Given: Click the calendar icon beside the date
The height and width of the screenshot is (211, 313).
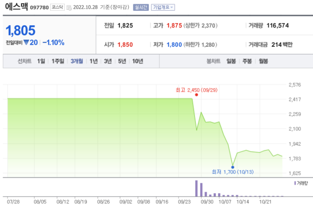Looking at the screenshot, I should click(x=69, y=8).
